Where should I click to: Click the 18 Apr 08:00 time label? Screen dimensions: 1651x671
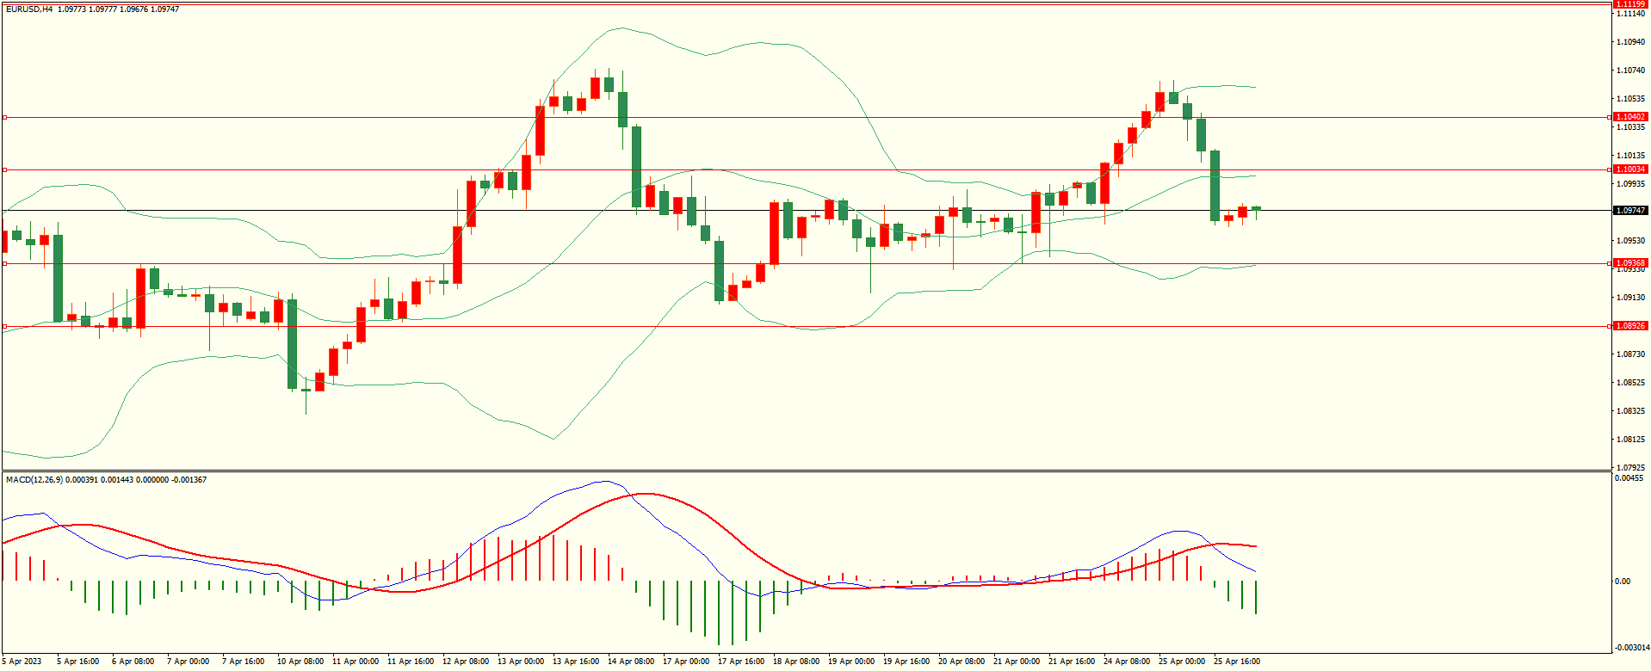tap(796, 662)
